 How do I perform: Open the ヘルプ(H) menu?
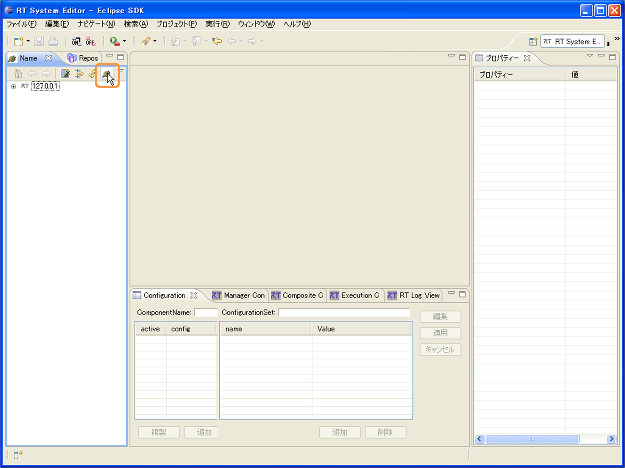[x=297, y=24]
